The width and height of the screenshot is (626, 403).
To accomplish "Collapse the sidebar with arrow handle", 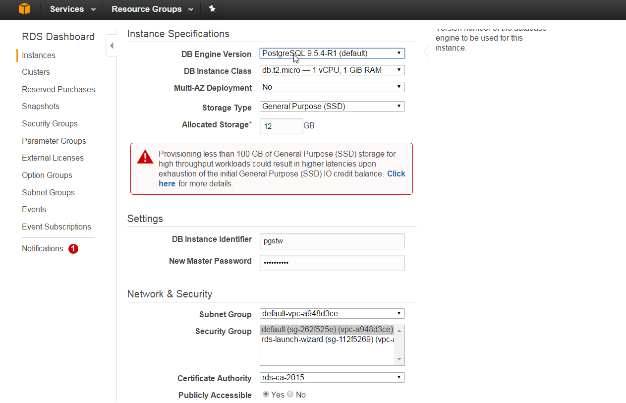I will point(112,46).
